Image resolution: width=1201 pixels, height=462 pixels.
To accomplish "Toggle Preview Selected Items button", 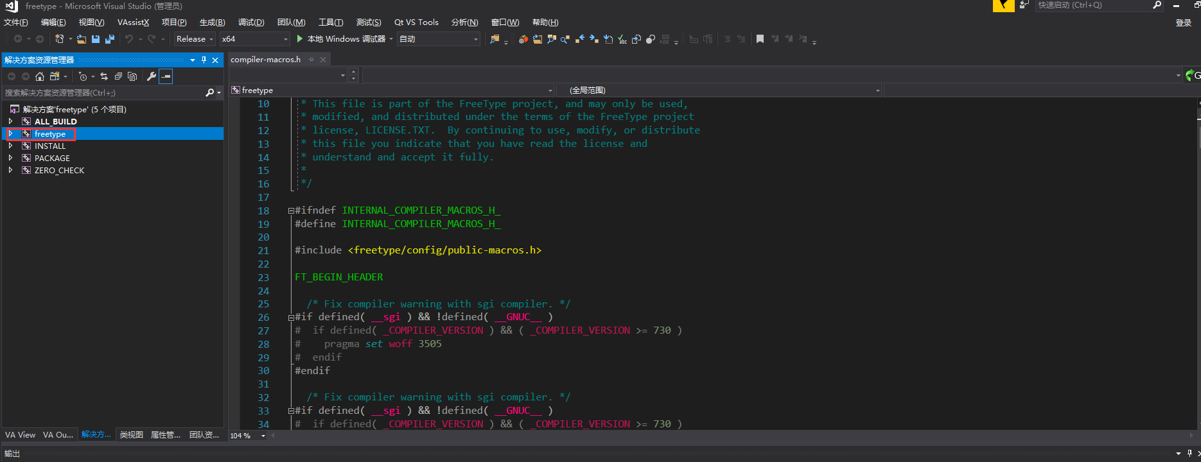I will coord(166,76).
